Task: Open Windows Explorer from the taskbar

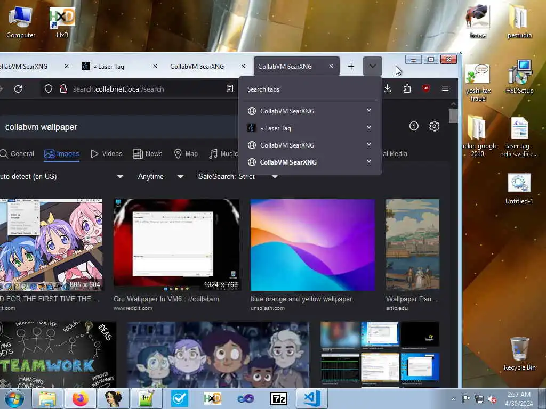Action: [47, 398]
